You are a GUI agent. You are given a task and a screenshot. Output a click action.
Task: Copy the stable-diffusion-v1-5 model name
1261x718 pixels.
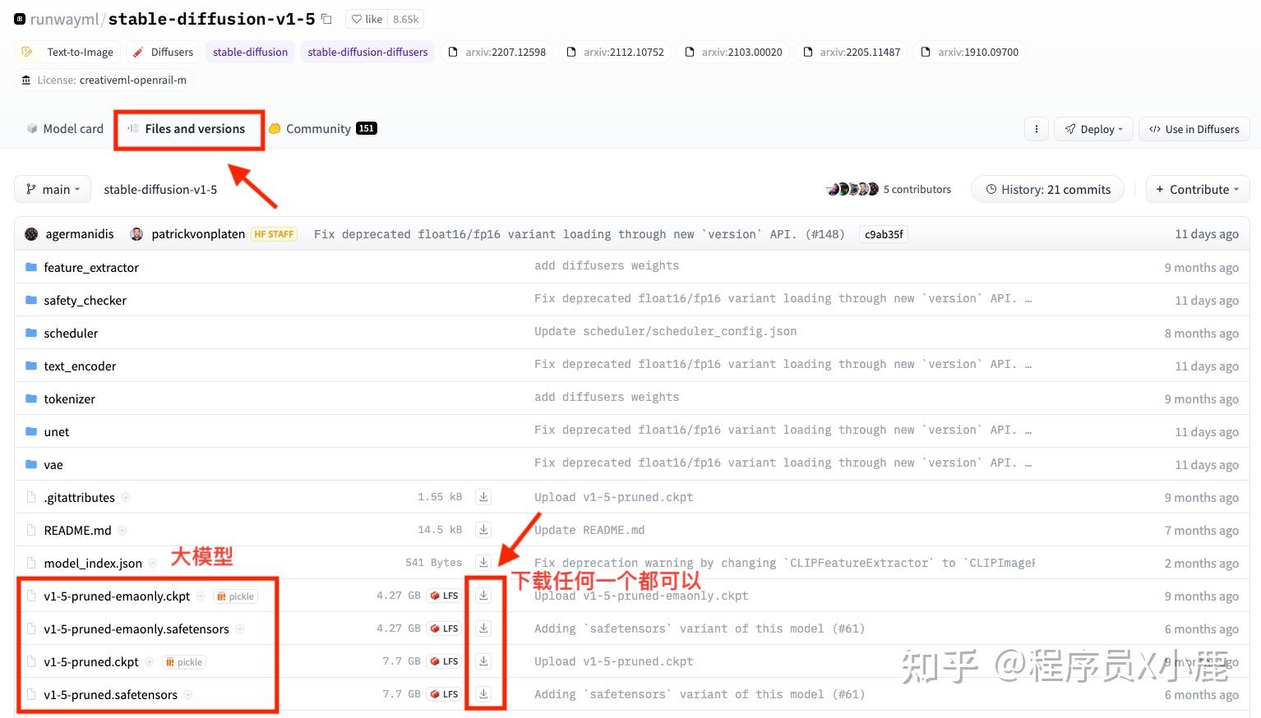326,18
